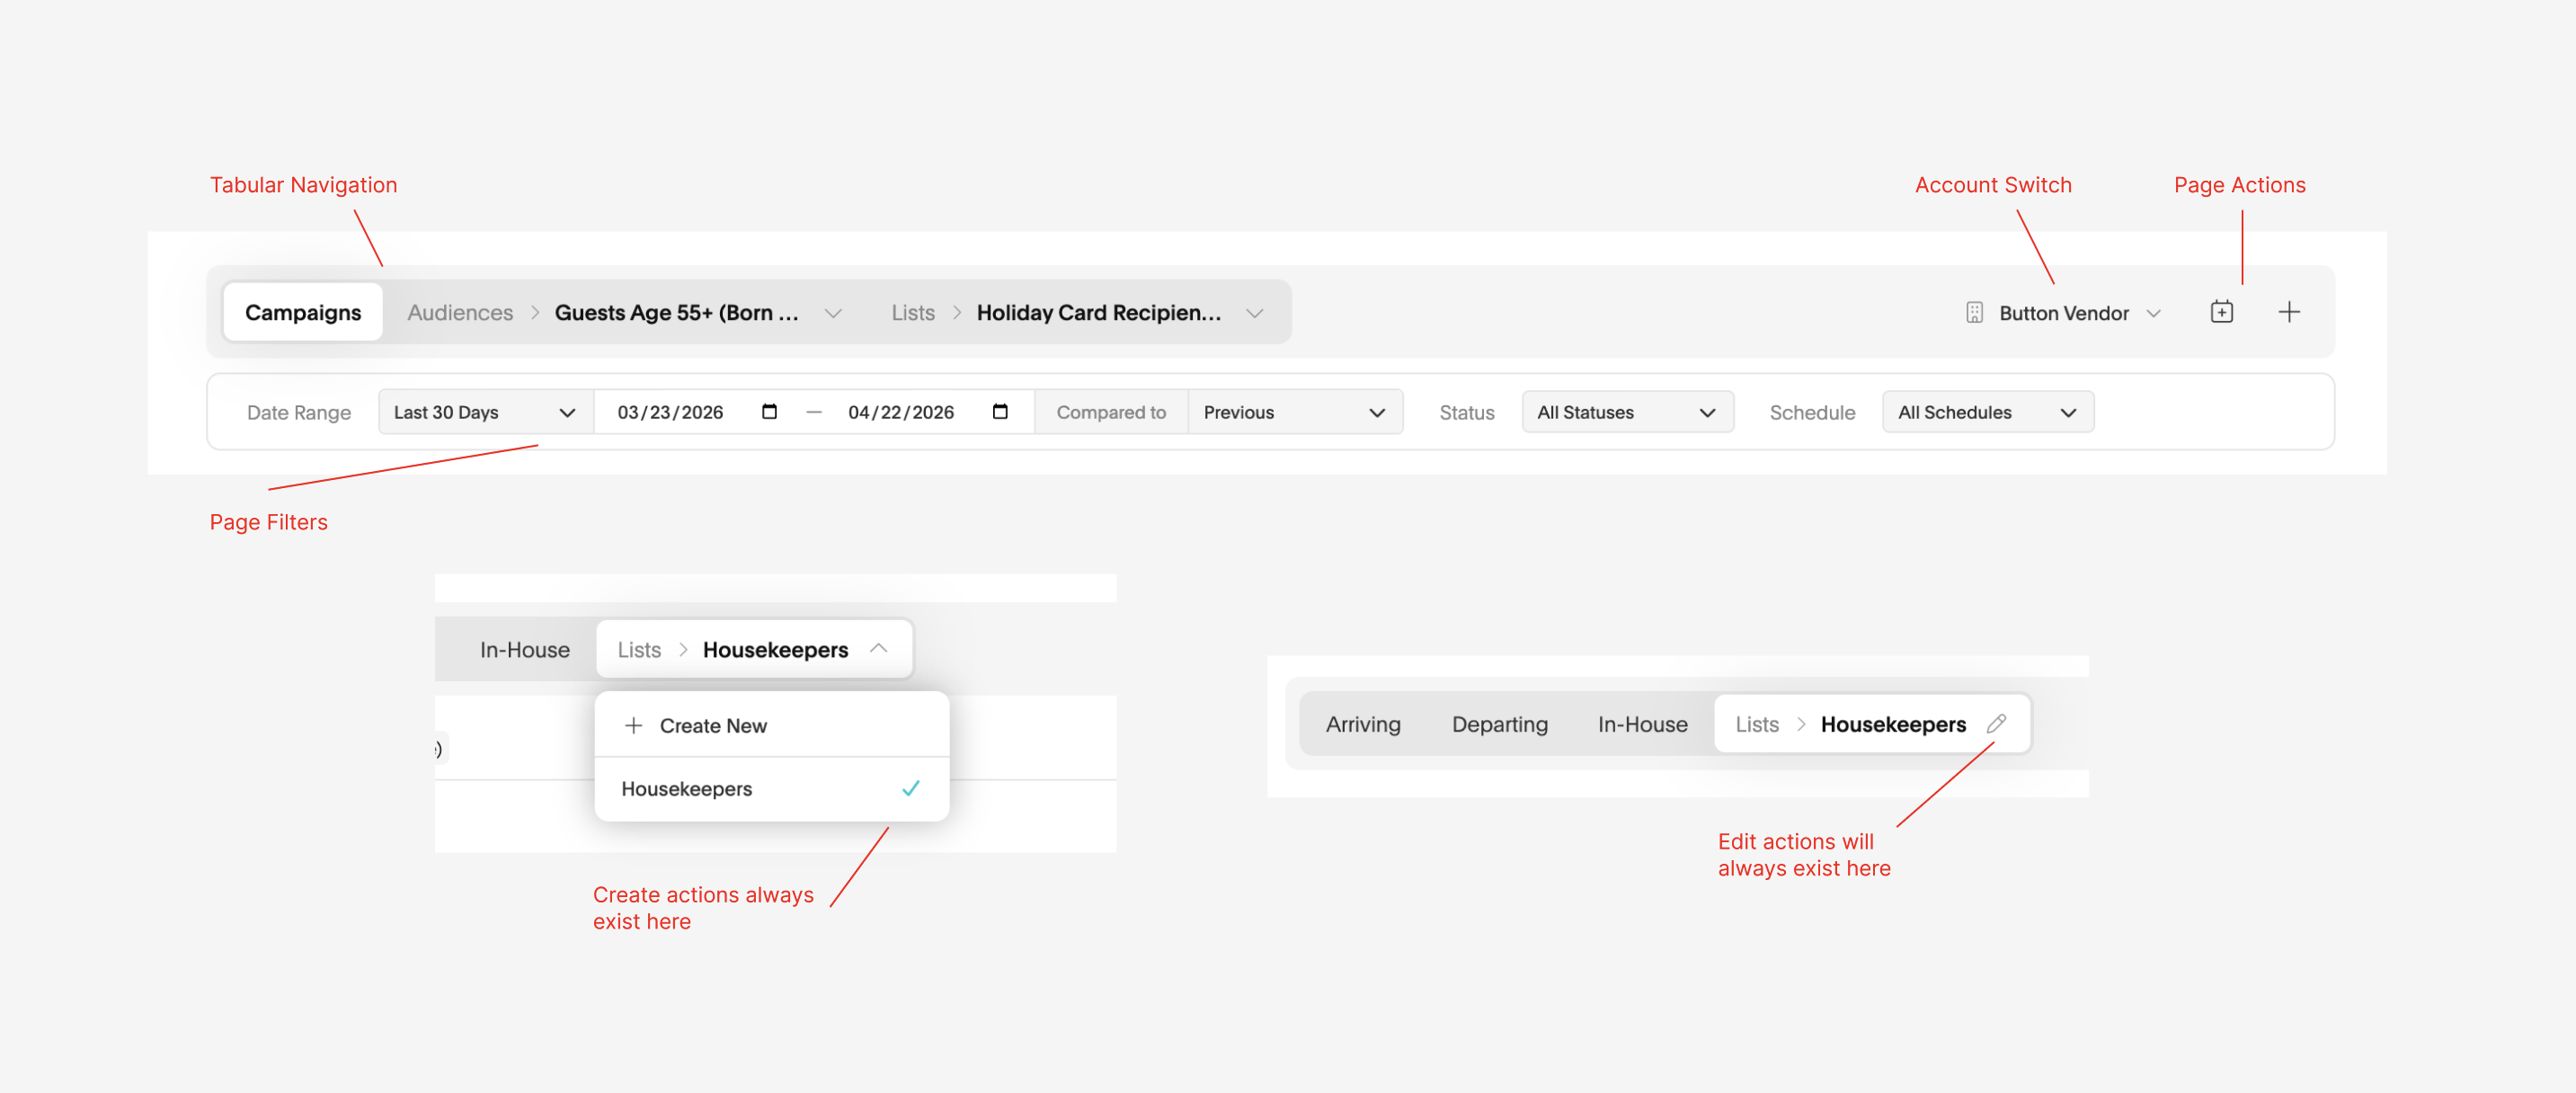Click the 03/23/2026 start date field
The image size is (2576, 1093).
click(x=670, y=412)
